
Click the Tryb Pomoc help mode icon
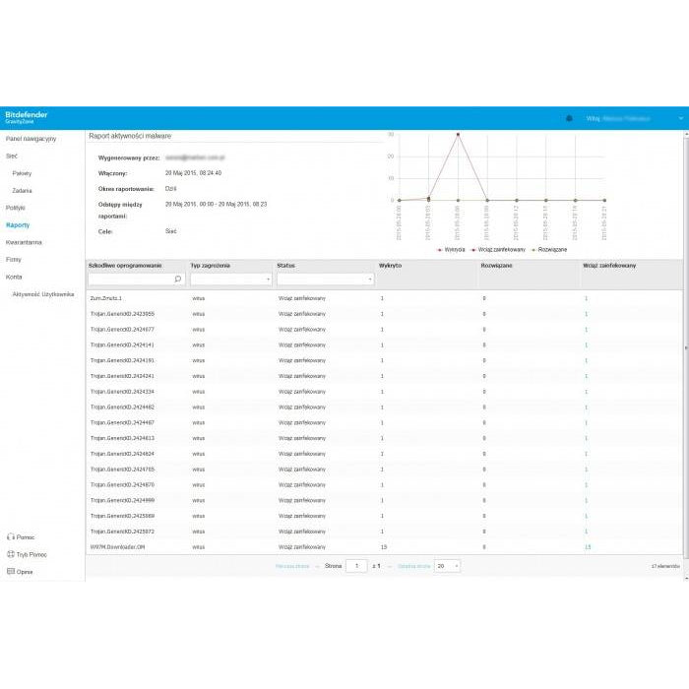[11, 554]
